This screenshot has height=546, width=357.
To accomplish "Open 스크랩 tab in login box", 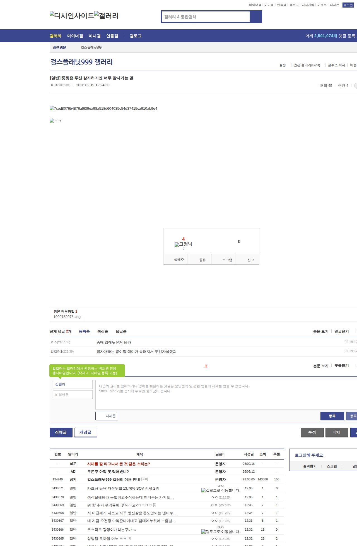I will [332, 466].
